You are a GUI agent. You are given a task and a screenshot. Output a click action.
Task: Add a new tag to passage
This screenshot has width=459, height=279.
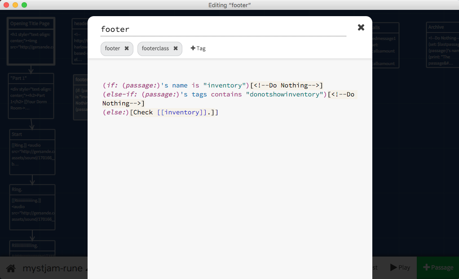(x=198, y=48)
